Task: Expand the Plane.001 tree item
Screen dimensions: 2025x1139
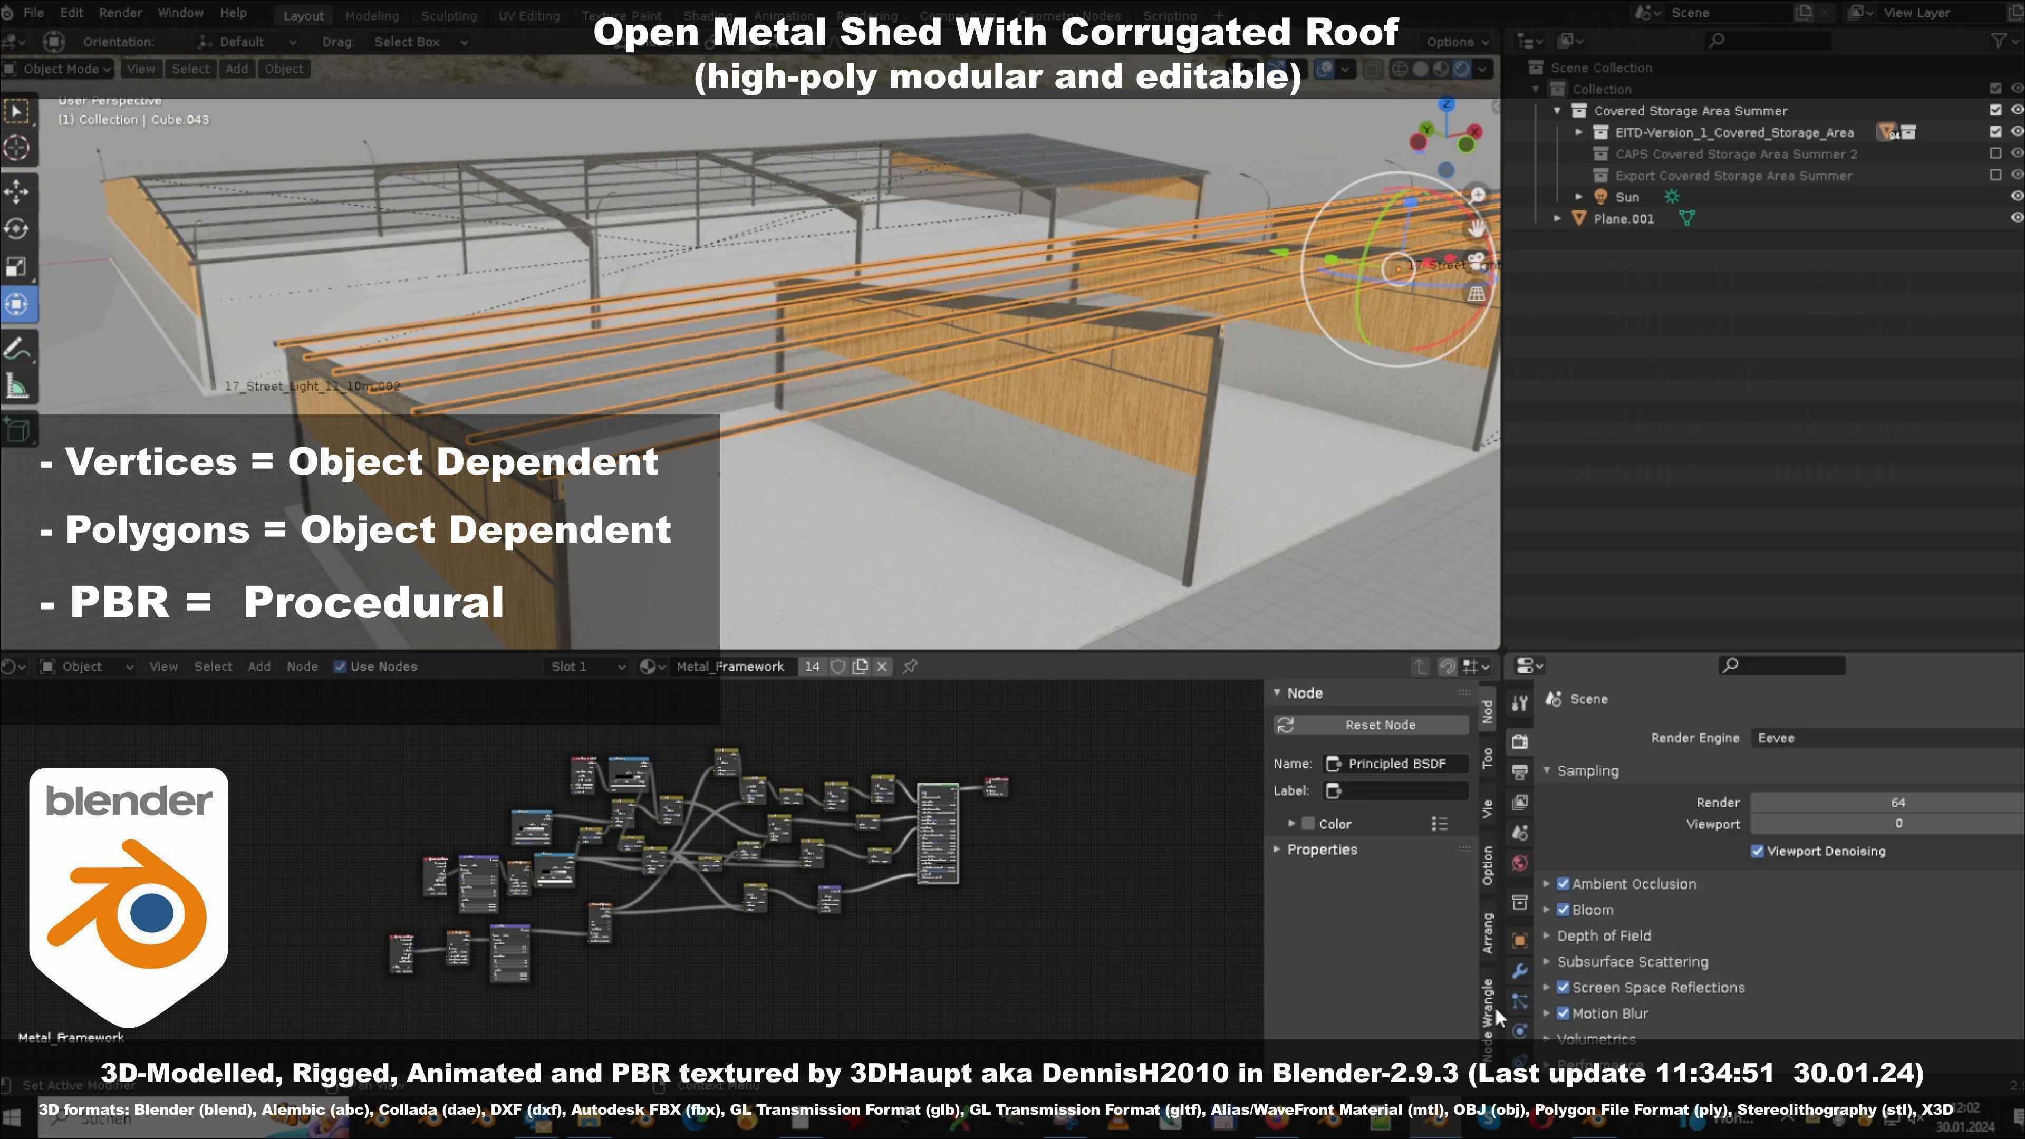Action: [x=1557, y=218]
